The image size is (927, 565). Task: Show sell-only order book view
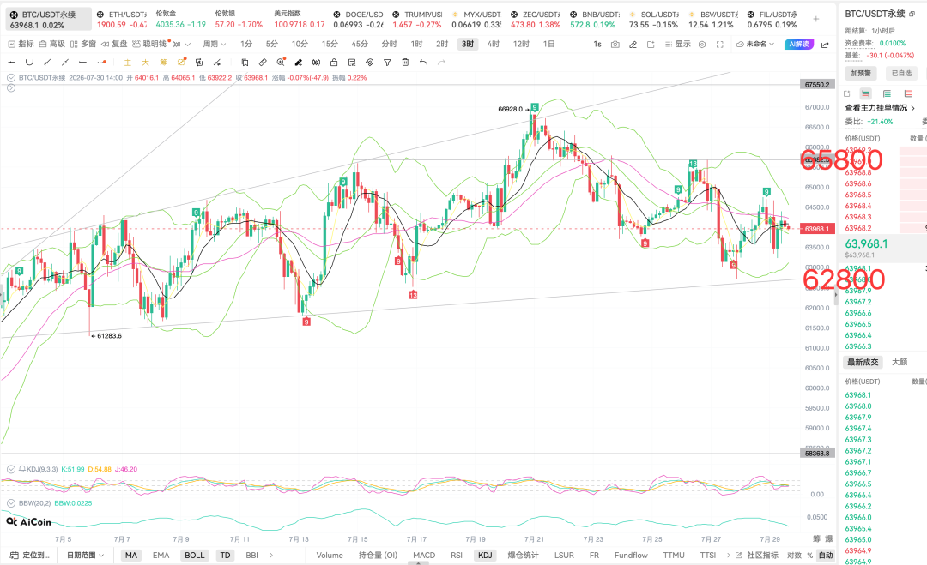pos(908,93)
